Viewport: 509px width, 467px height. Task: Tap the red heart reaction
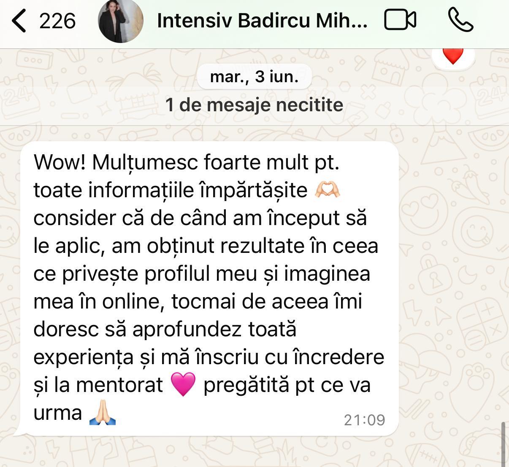coord(453,55)
